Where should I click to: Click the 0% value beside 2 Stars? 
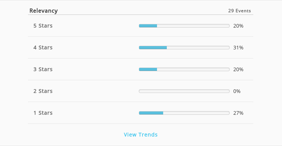pos(237,91)
